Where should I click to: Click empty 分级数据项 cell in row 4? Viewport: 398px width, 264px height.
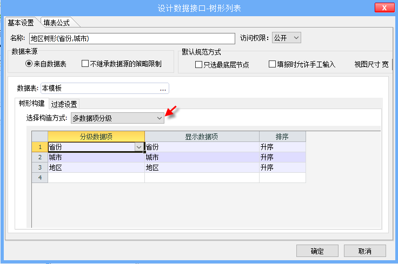coord(96,178)
